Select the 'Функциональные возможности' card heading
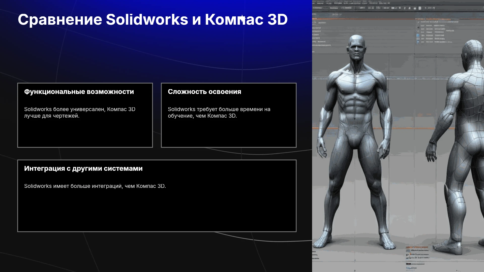This screenshot has height=272, width=484. (x=79, y=92)
